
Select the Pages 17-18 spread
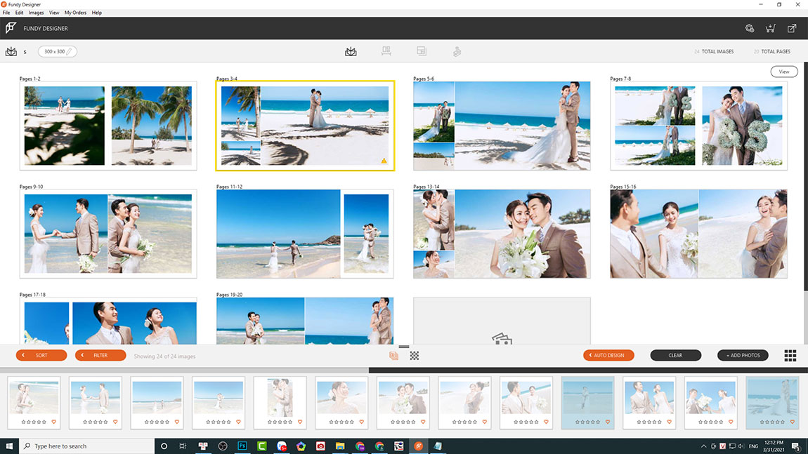(108, 321)
